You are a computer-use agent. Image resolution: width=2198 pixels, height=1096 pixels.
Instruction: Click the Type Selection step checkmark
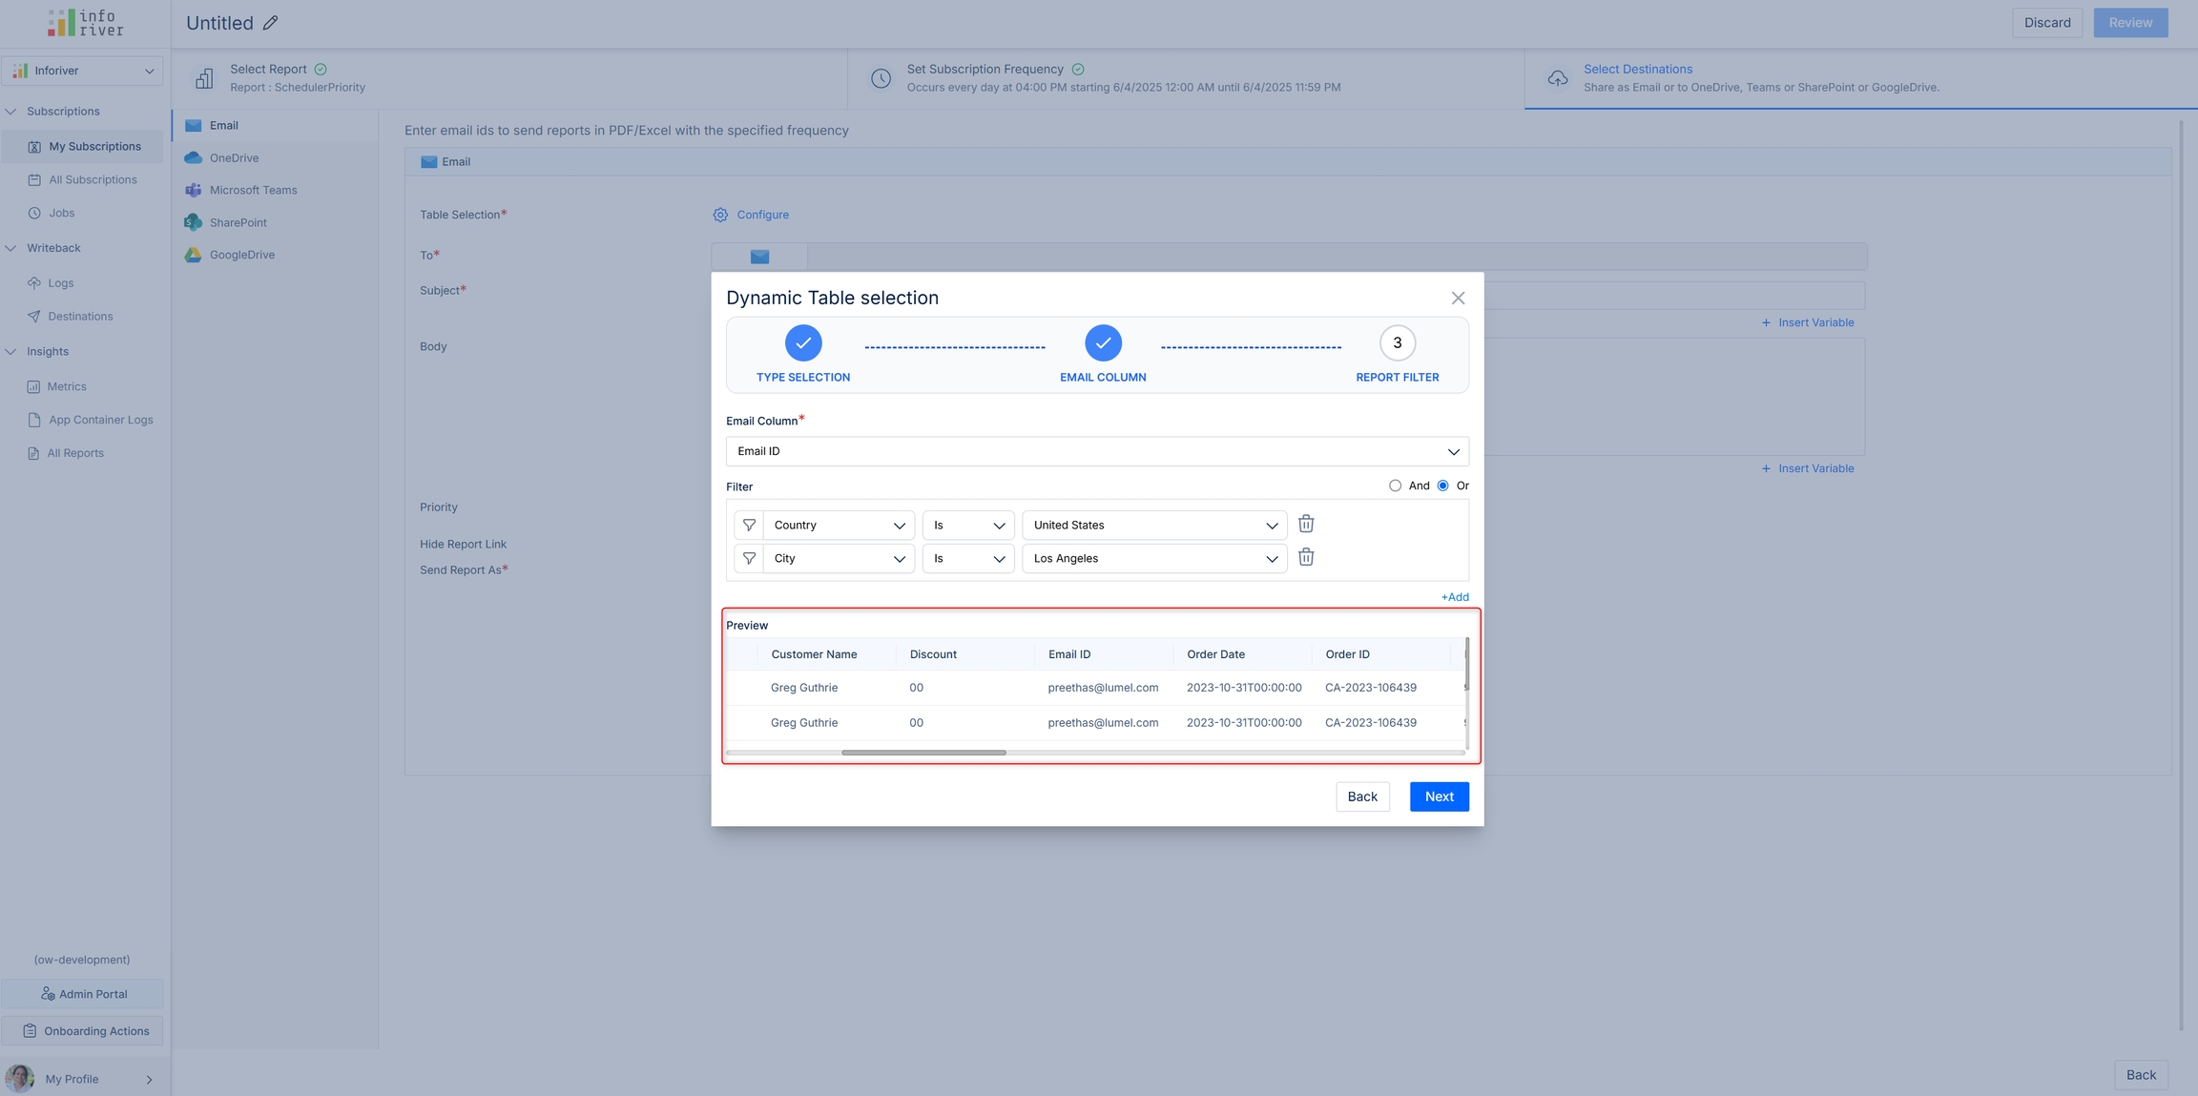pos(802,342)
